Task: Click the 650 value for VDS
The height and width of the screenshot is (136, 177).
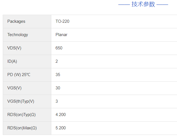Action: pos(59,48)
